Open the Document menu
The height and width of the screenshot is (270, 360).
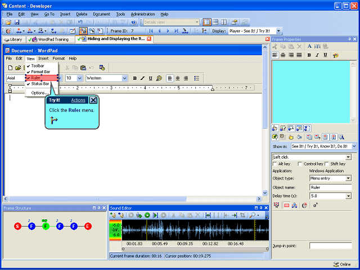point(101,14)
